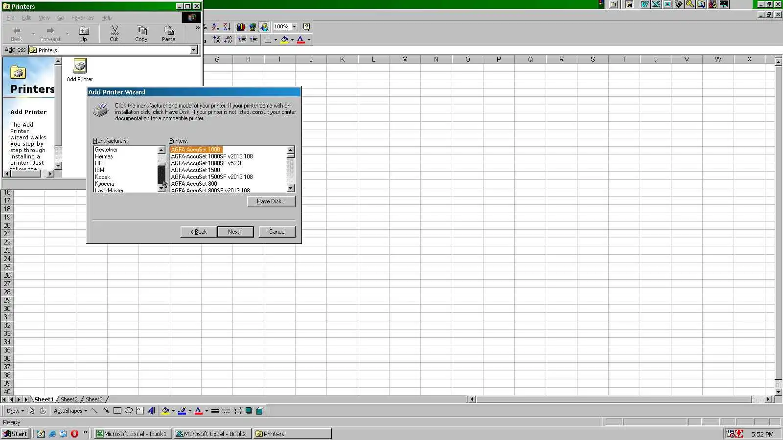Screen dimensions: 783x440
Task: Select the Text Box tool
Action: (140, 411)
